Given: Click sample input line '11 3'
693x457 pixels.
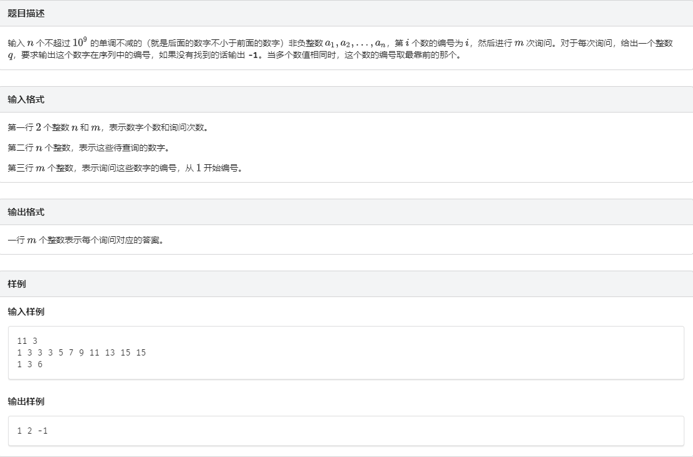Looking at the screenshot, I should 28,341.
